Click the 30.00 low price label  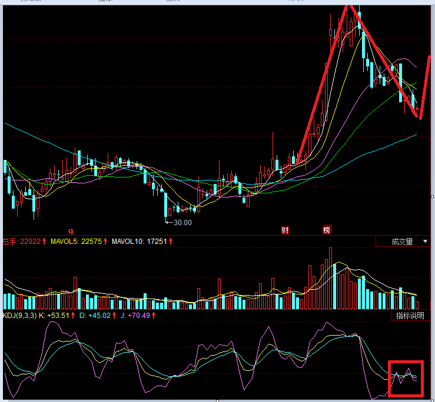tap(182, 223)
